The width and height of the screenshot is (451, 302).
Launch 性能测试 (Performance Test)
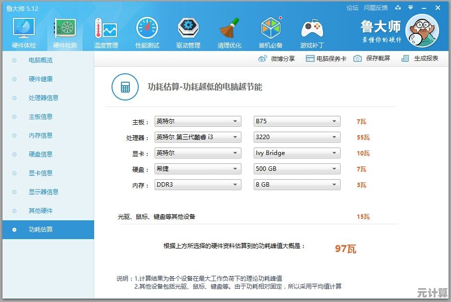147,31
